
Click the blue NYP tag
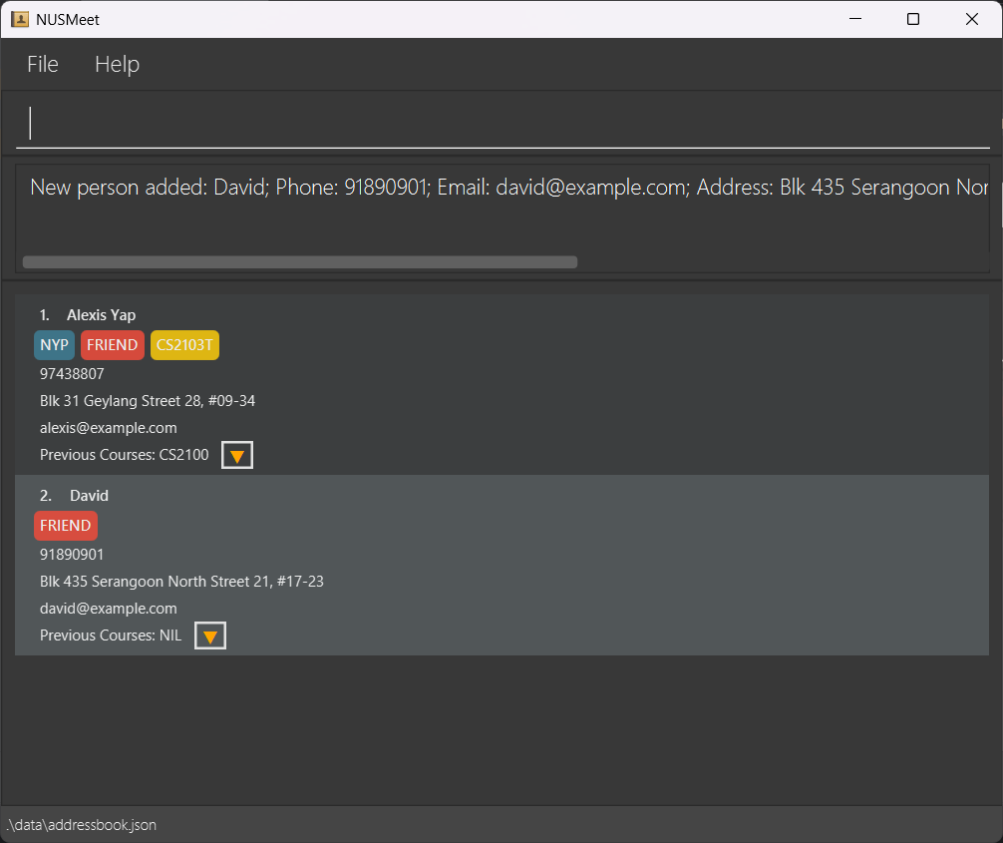coord(55,345)
